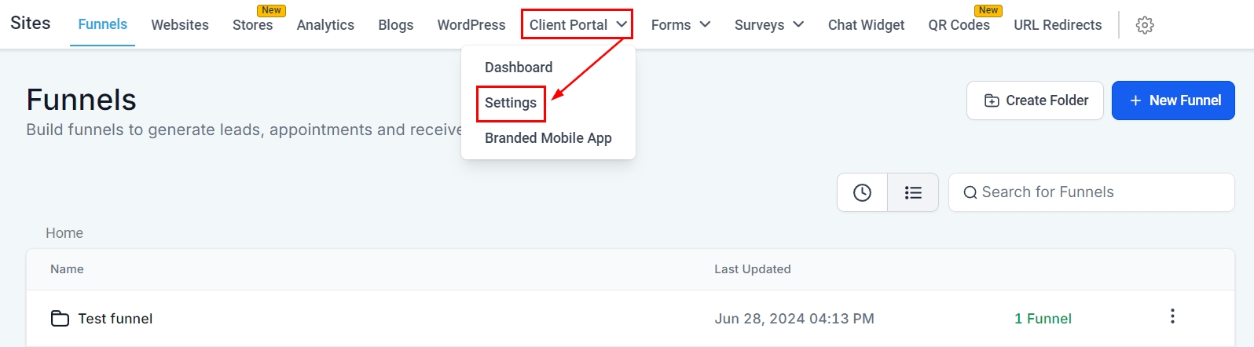
Task: Switch to list view icon
Action: click(x=913, y=192)
